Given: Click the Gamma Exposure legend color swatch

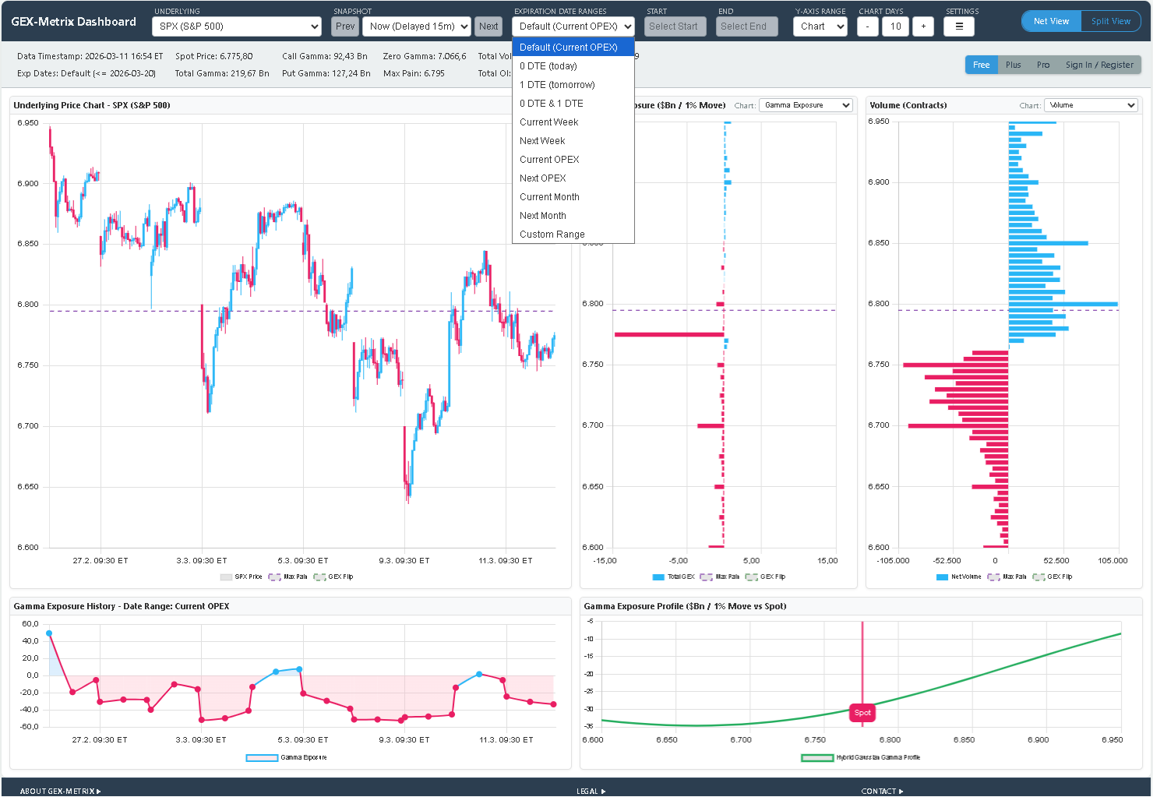Looking at the screenshot, I should (263, 757).
